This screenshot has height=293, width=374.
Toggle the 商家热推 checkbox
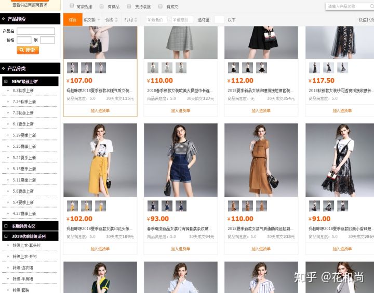72,6
